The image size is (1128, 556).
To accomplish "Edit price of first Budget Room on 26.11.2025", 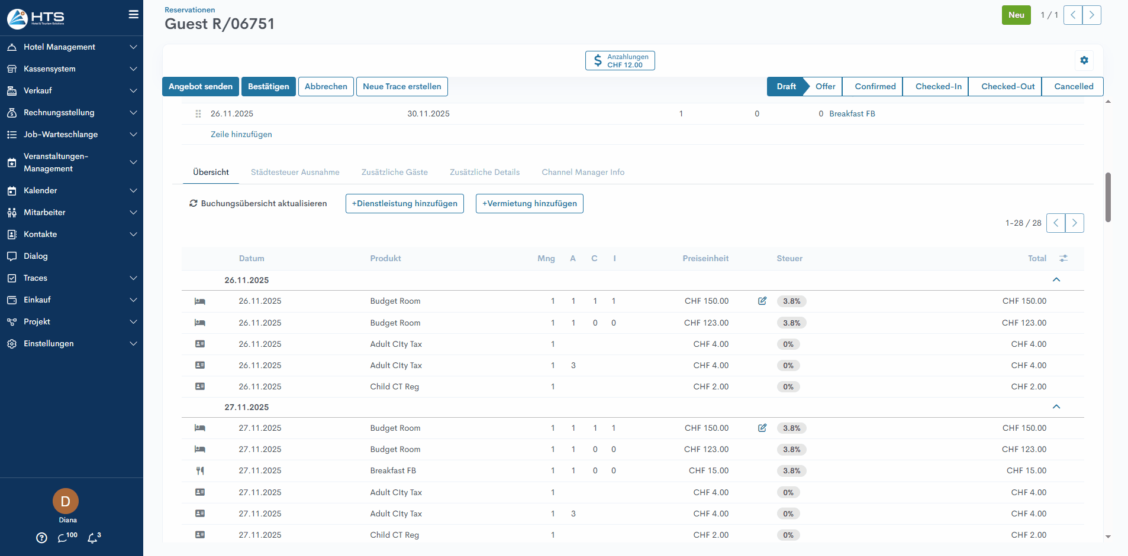I will [762, 301].
